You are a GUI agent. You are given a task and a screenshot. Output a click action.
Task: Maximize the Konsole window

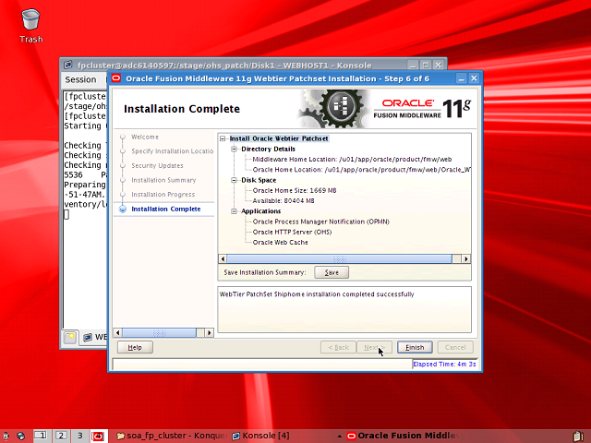426,66
